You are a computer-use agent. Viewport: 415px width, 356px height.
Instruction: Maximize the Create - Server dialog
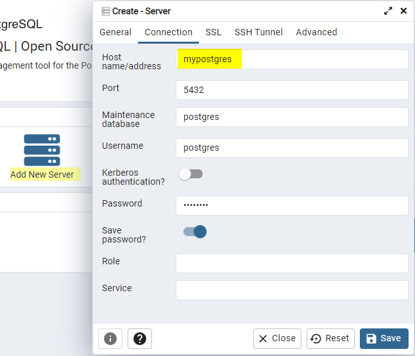pyautogui.click(x=388, y=11)
